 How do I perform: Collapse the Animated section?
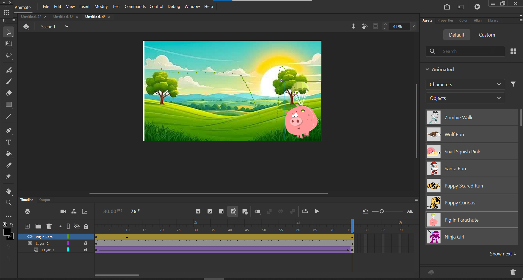click(x=427, y=70)
